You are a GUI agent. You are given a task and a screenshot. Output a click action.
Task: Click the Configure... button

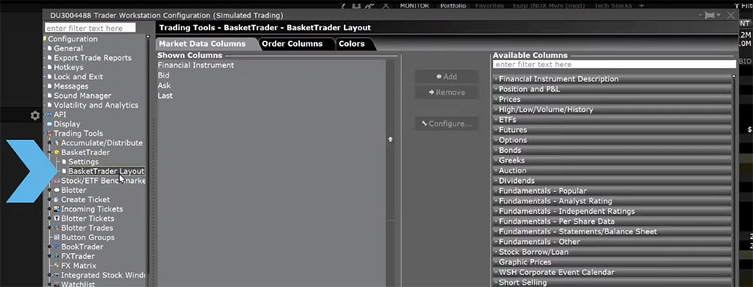click(x=447, y=124)
